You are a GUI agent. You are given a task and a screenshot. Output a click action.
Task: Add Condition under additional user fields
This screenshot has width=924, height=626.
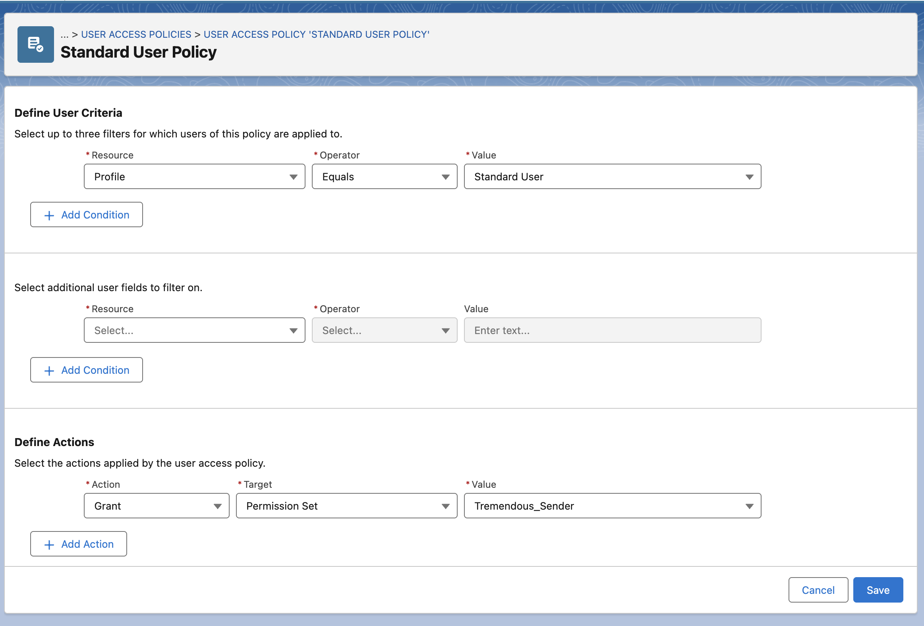click(87, 370)
